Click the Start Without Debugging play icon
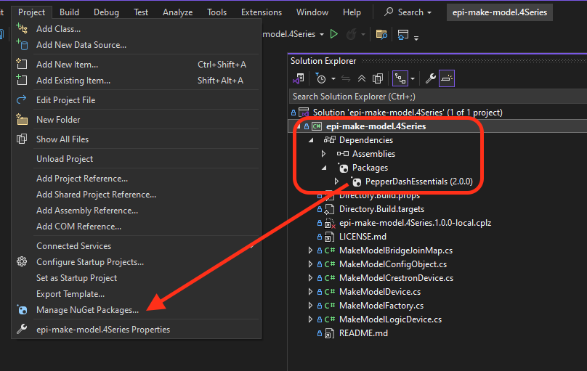Viewport: 587px width, 371px height. coord(334,34)
